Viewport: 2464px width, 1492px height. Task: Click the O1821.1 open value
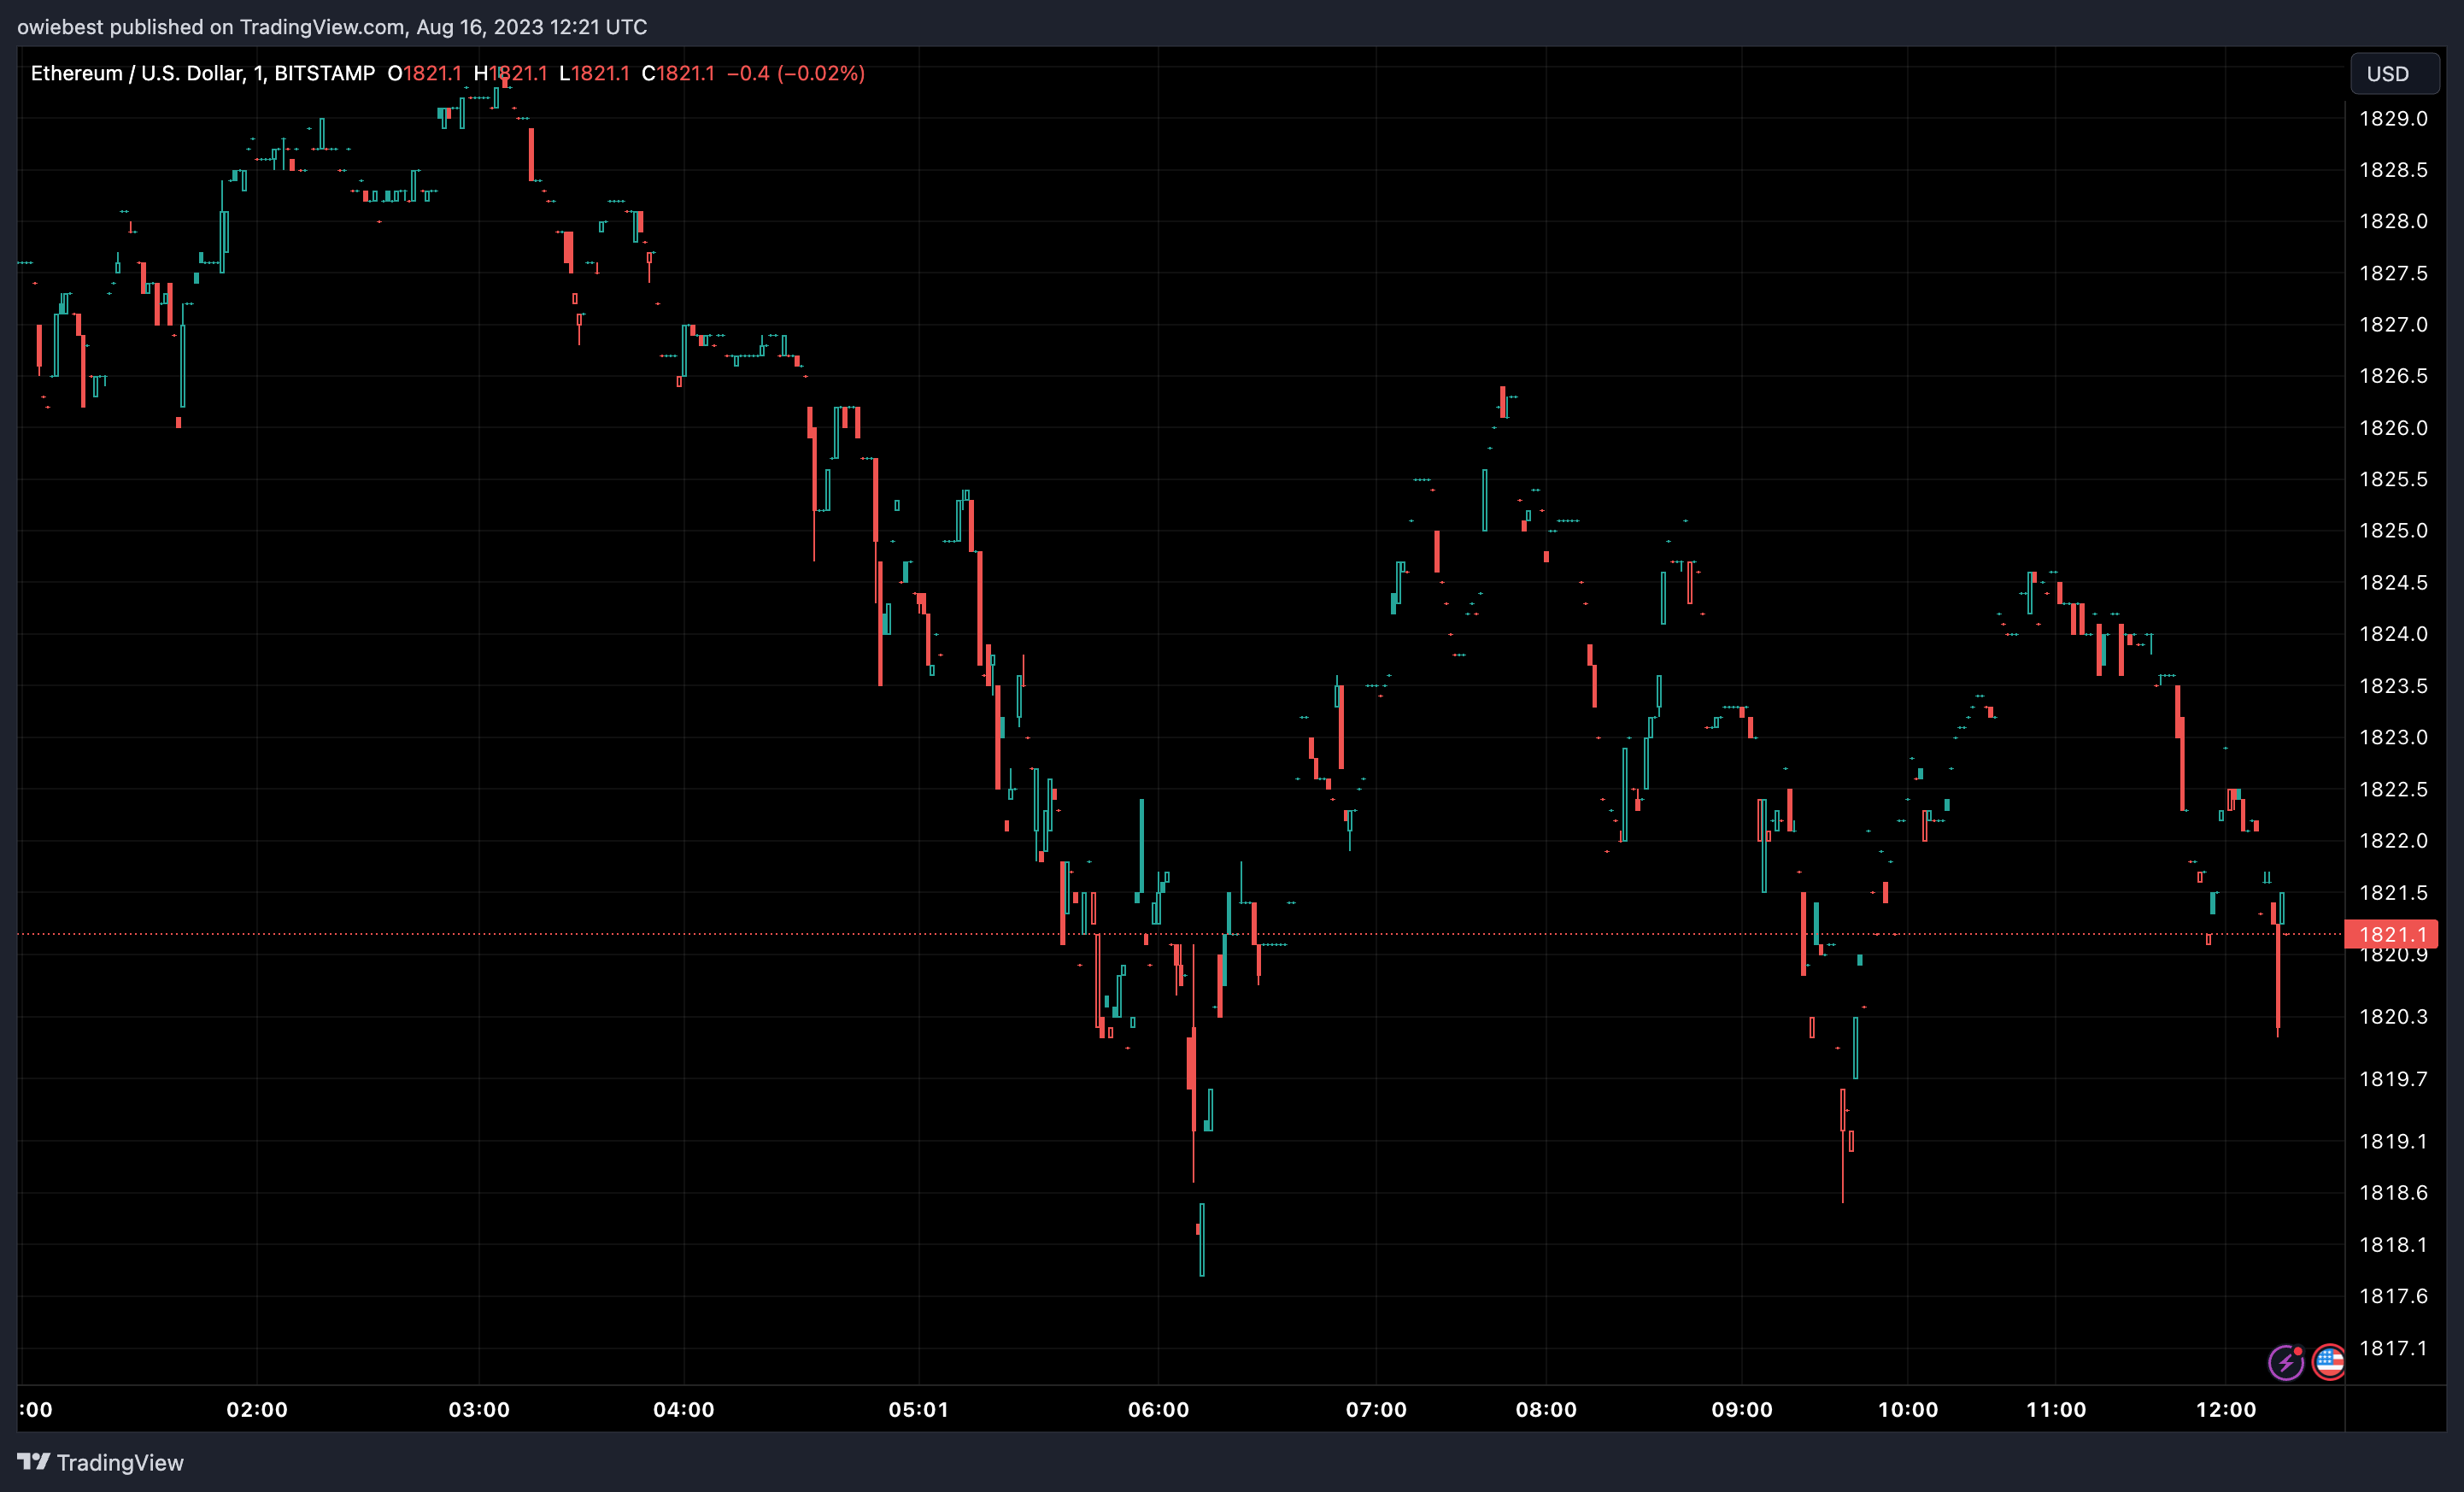click(425, 73)
